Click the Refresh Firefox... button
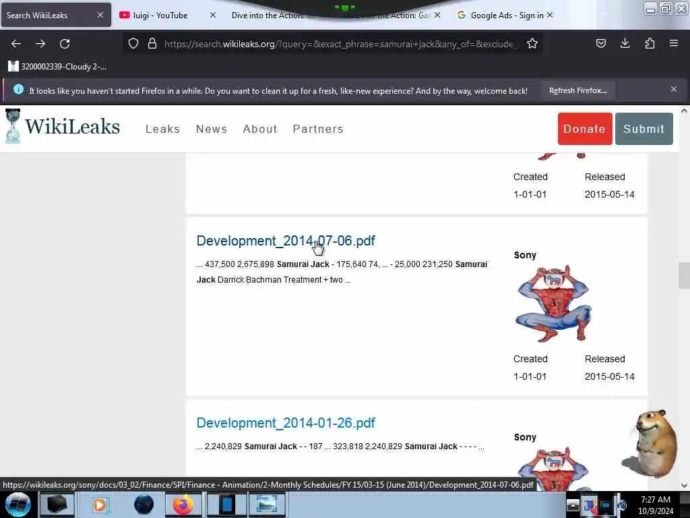 577,91
